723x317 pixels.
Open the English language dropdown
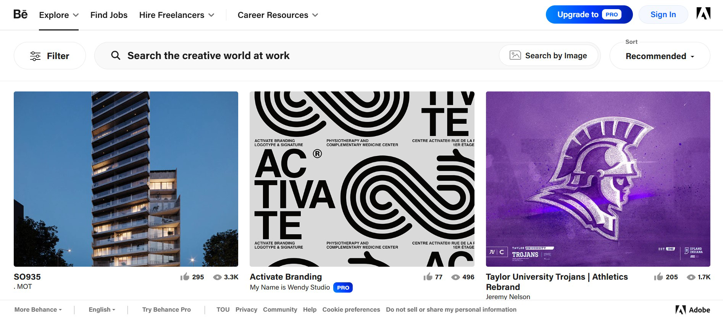point(102,309)
